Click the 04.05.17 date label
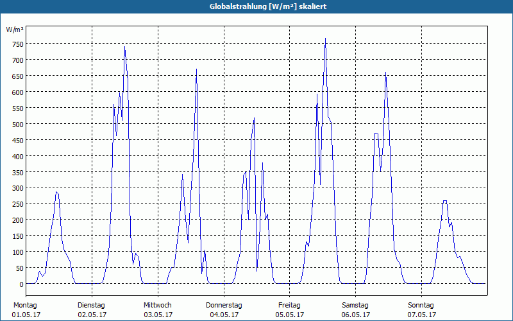The width and height of the screenshot is (513, 321). coord(224,315)
